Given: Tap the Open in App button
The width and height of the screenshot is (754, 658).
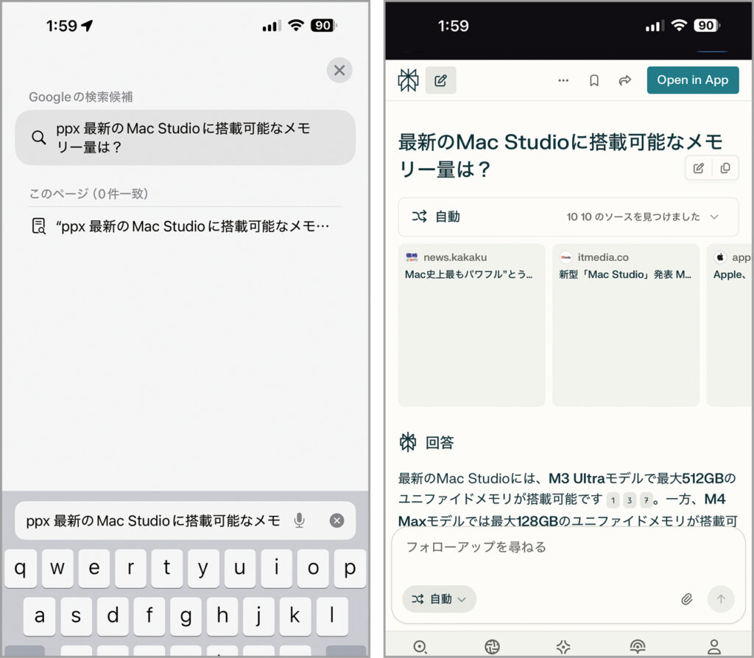Looking at the screenshot, I should pos(692,80).
